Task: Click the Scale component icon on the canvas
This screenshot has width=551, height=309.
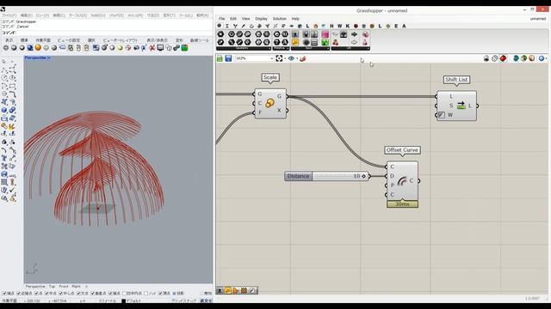Action: click(x=269, y=103)
